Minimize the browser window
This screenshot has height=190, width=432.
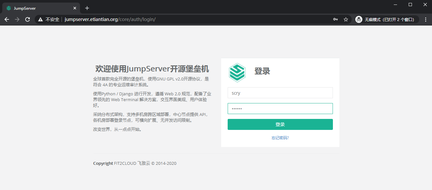tap(395, 5)
